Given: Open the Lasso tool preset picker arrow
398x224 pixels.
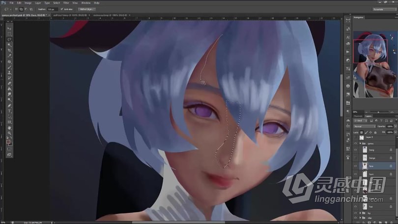Looking at the screenshot, I should [x=10, y=9].
